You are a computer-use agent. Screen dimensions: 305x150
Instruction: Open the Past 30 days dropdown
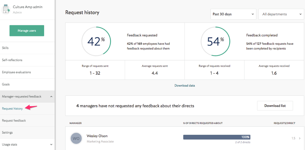(x=233, y=14)
